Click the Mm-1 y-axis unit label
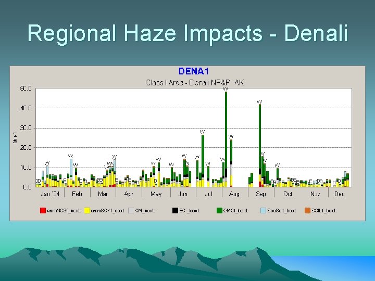 (x=15, y=137)
